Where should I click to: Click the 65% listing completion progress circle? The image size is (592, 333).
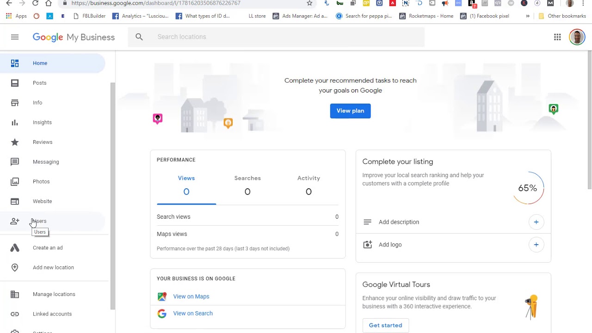[x=528, y=188]
